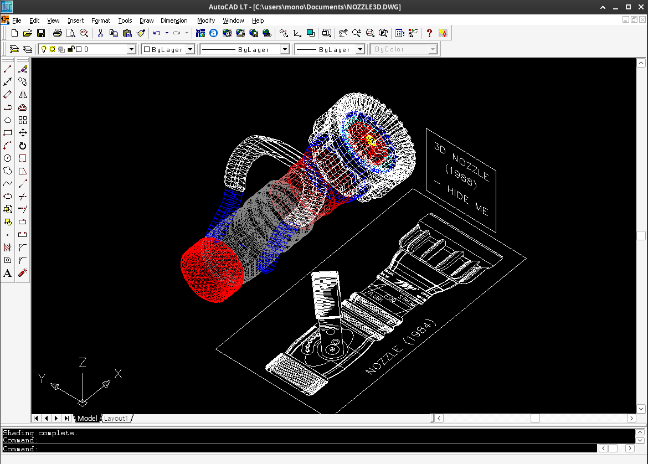Switch to the Layout1 tab
Screen dimensions: 648x464
coord(116,419)
